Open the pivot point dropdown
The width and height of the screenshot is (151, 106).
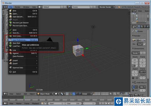(x=63, y=94)
